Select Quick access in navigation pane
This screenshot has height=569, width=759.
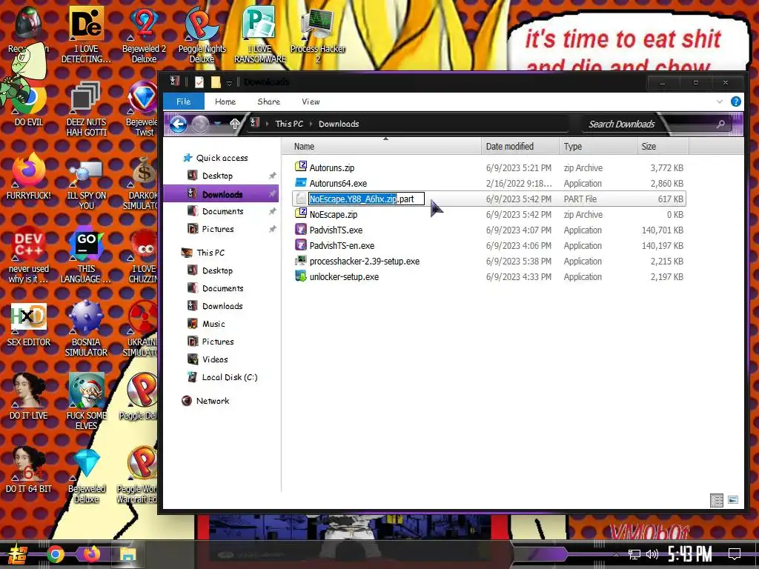pyautogui.click(x=222, y=158)
